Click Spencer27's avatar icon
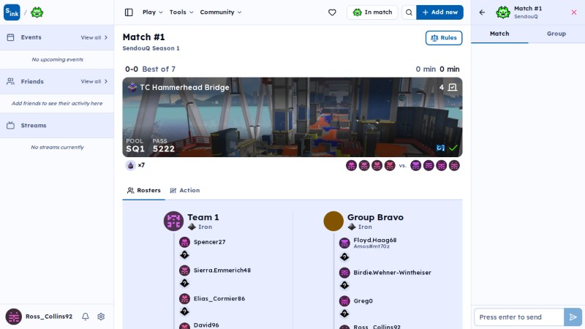The height and width of the screenshot is (329, 585). point(184,242)
